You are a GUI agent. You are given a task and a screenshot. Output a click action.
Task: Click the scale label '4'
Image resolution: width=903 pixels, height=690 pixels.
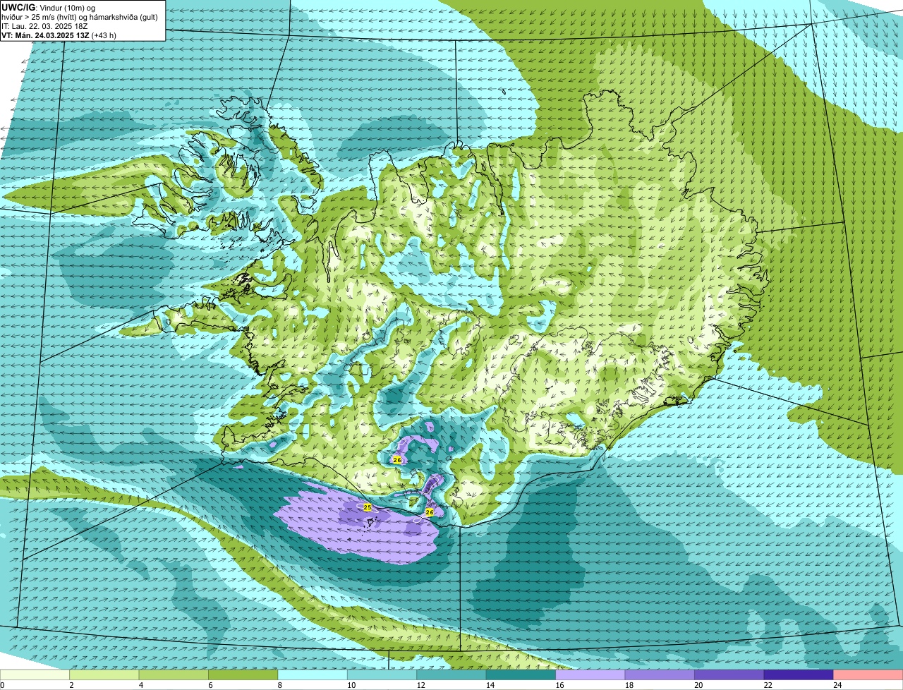tap(140, 685)
